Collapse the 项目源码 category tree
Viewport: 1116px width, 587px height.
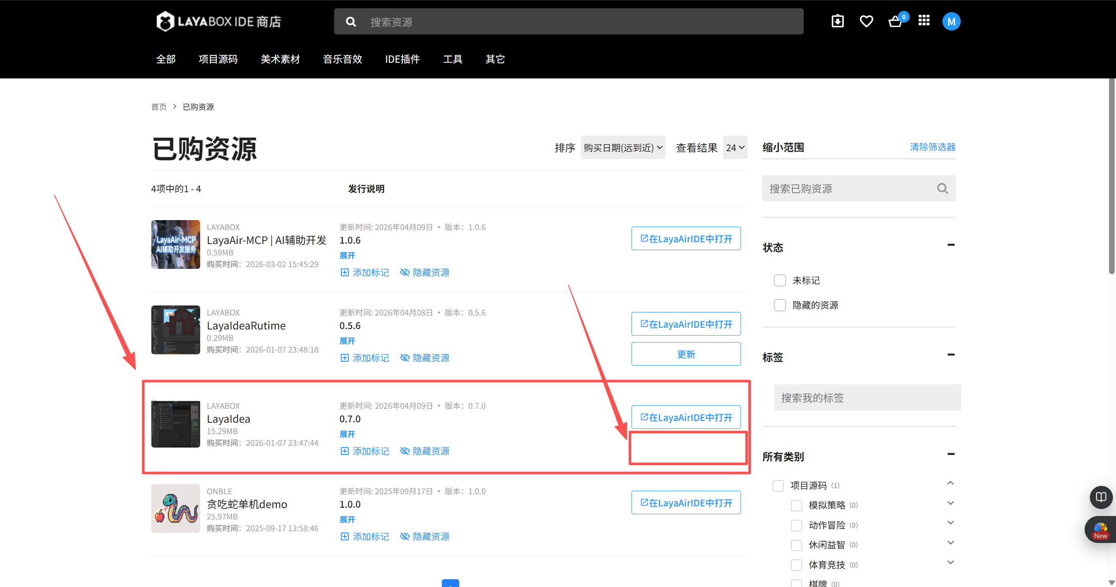tap(951, 483)
